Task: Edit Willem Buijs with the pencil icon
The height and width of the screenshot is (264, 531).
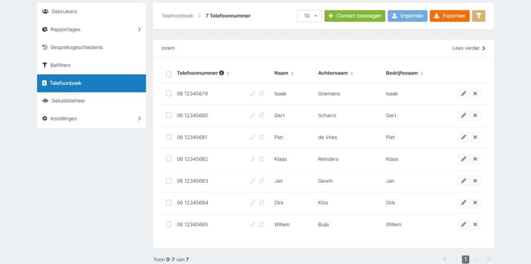Action: 464,225
